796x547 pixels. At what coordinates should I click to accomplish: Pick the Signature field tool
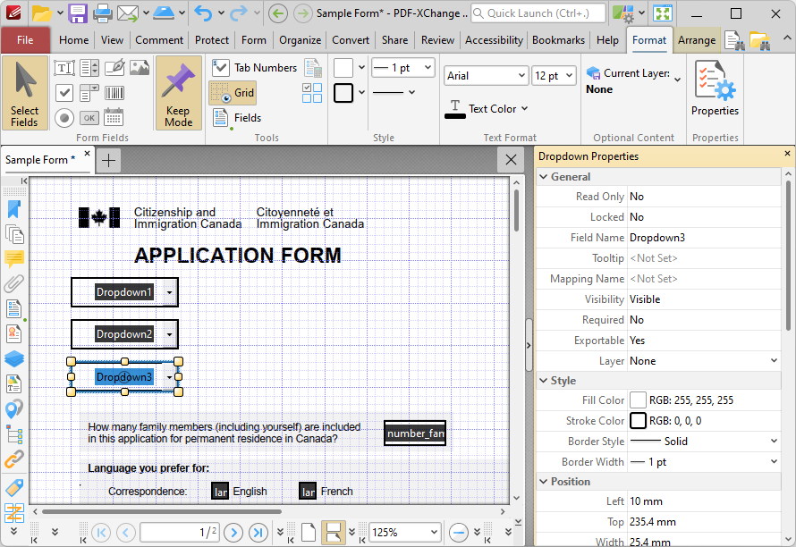pyautogui.click(x=114, y=68)
